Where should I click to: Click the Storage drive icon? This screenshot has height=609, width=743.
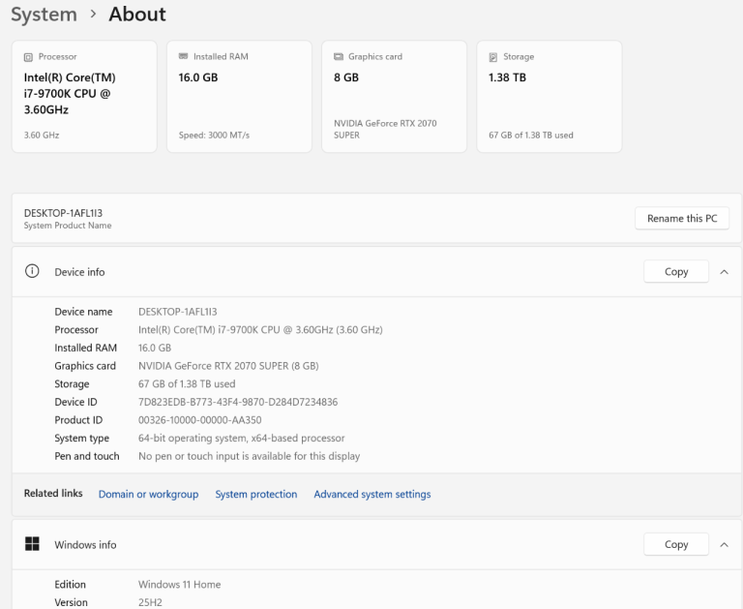(493, 57)
